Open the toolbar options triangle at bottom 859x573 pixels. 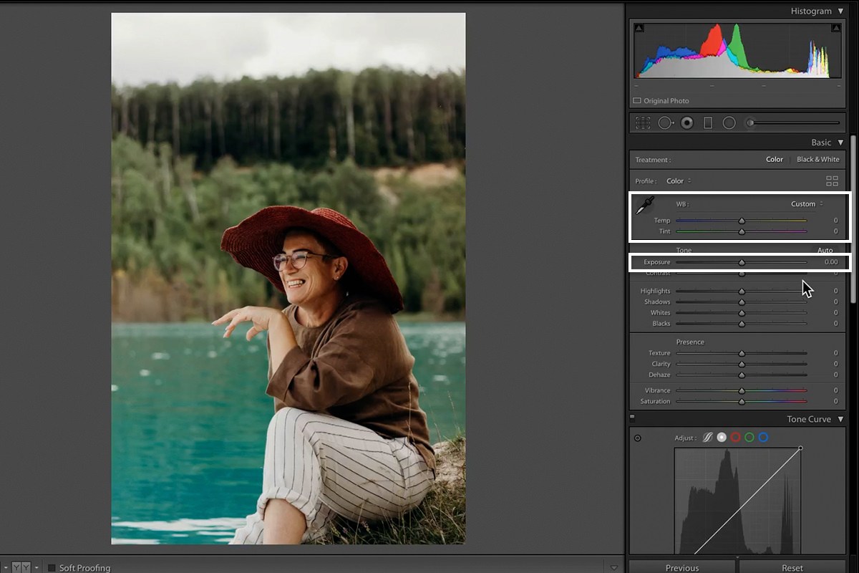coord(613,568)
